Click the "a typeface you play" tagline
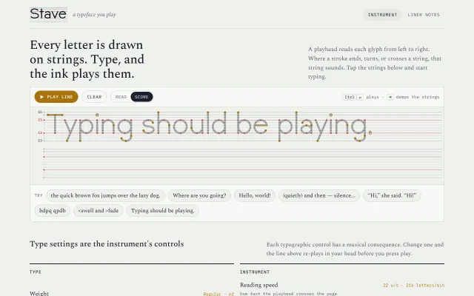Image resolution: width=474 pixels, height=296 pixels. click(x=94, y=15)
